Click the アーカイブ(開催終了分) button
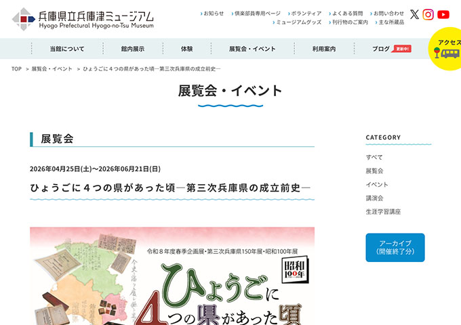The width and height of the screenshot is (461, 325). point(395,248)
